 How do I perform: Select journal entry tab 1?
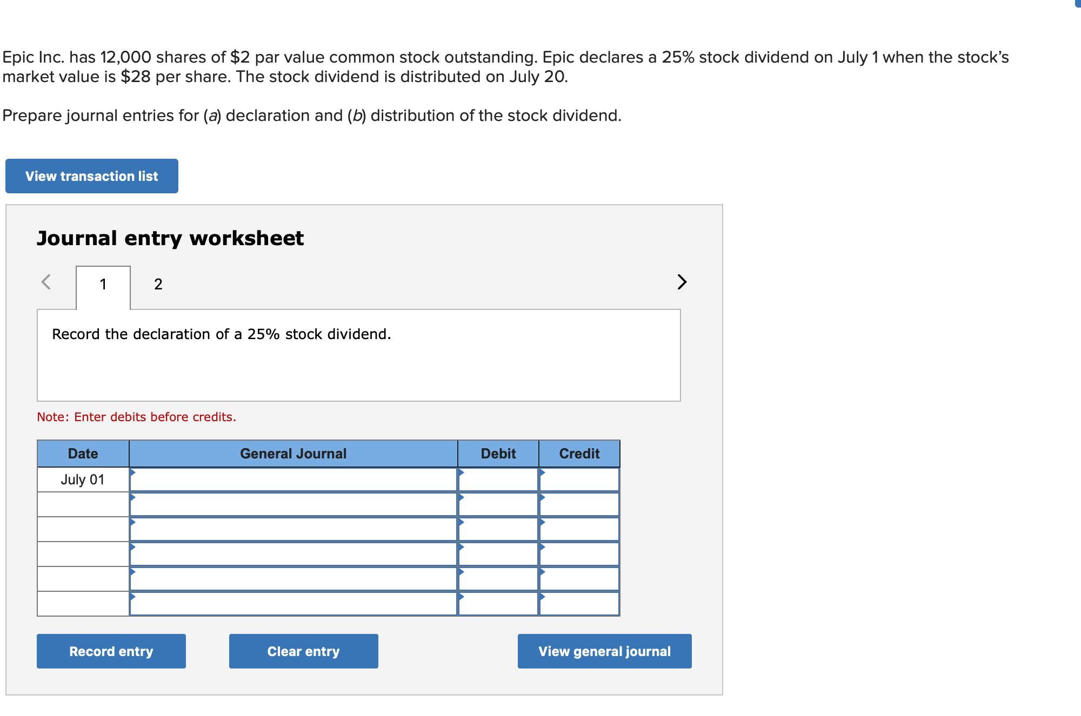click(x=103, y=285)
